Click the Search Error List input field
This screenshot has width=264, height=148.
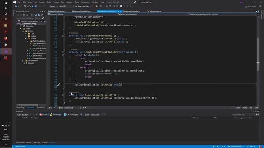click(x=243, y=114)
